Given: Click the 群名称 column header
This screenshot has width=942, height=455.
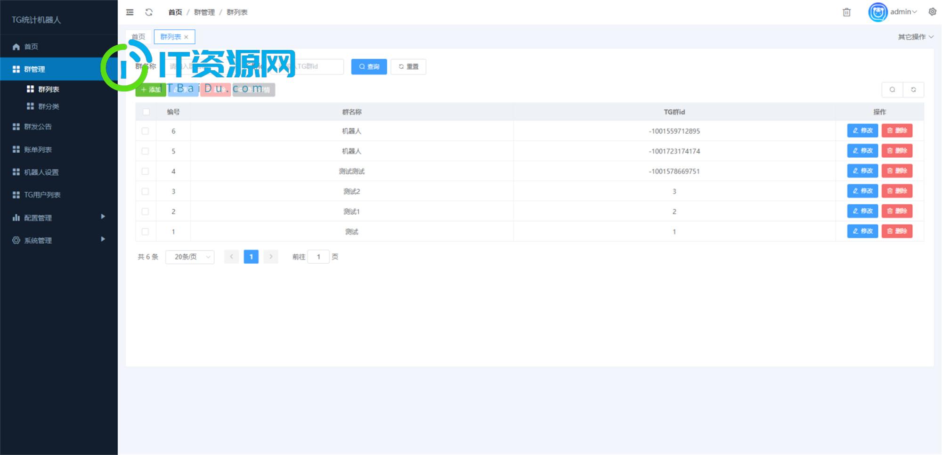Looking at the screenshot, I should [x=352, y=112].
